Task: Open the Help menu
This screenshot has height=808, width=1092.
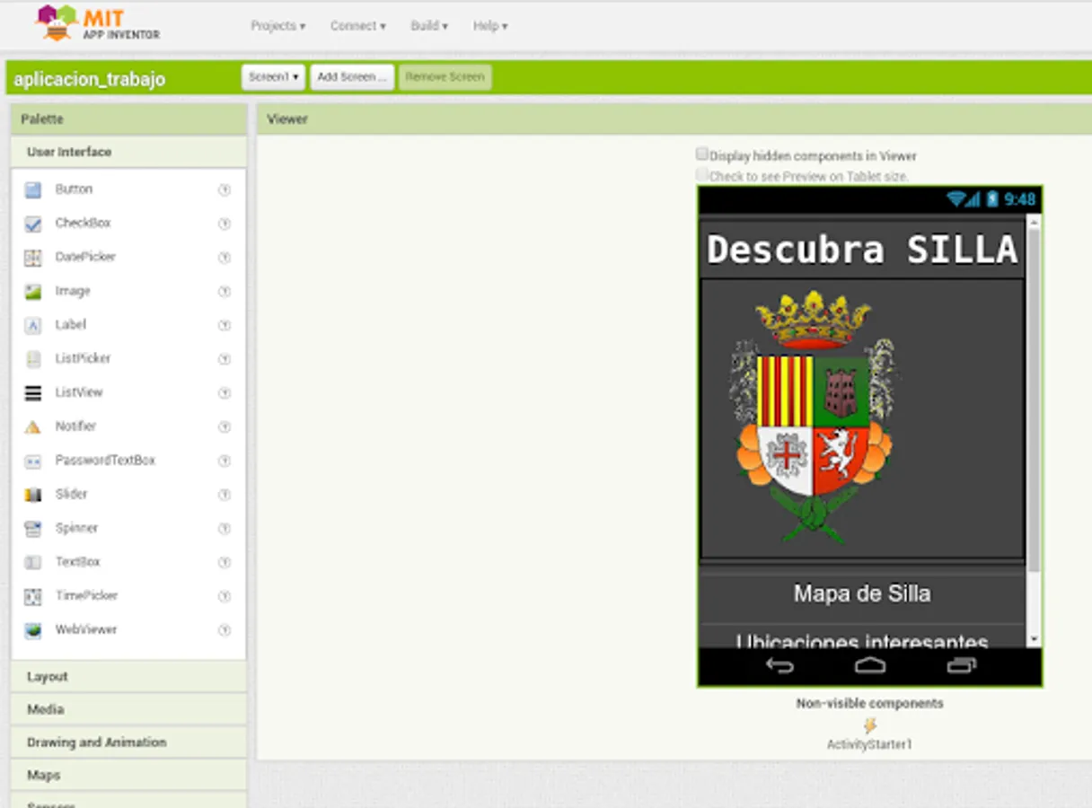Action: 490,26
